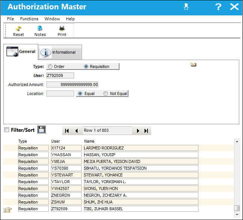Click Requisition type cell in X17124 row

pyautogui.click(x=33, y=148)
